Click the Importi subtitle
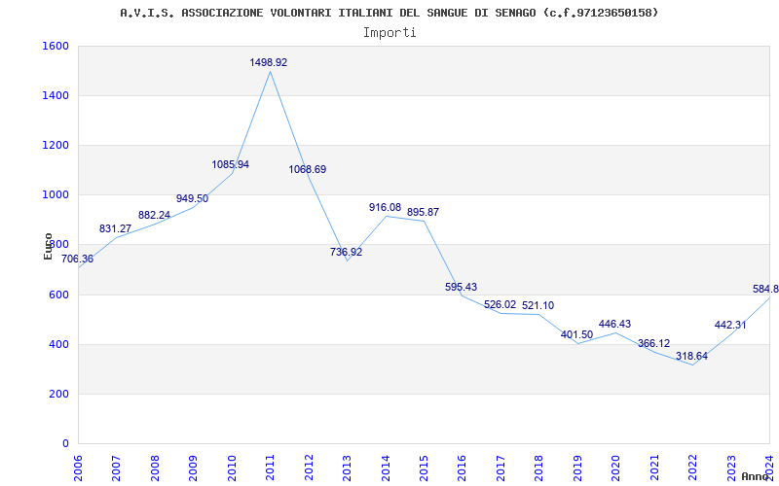 [389, 33]
